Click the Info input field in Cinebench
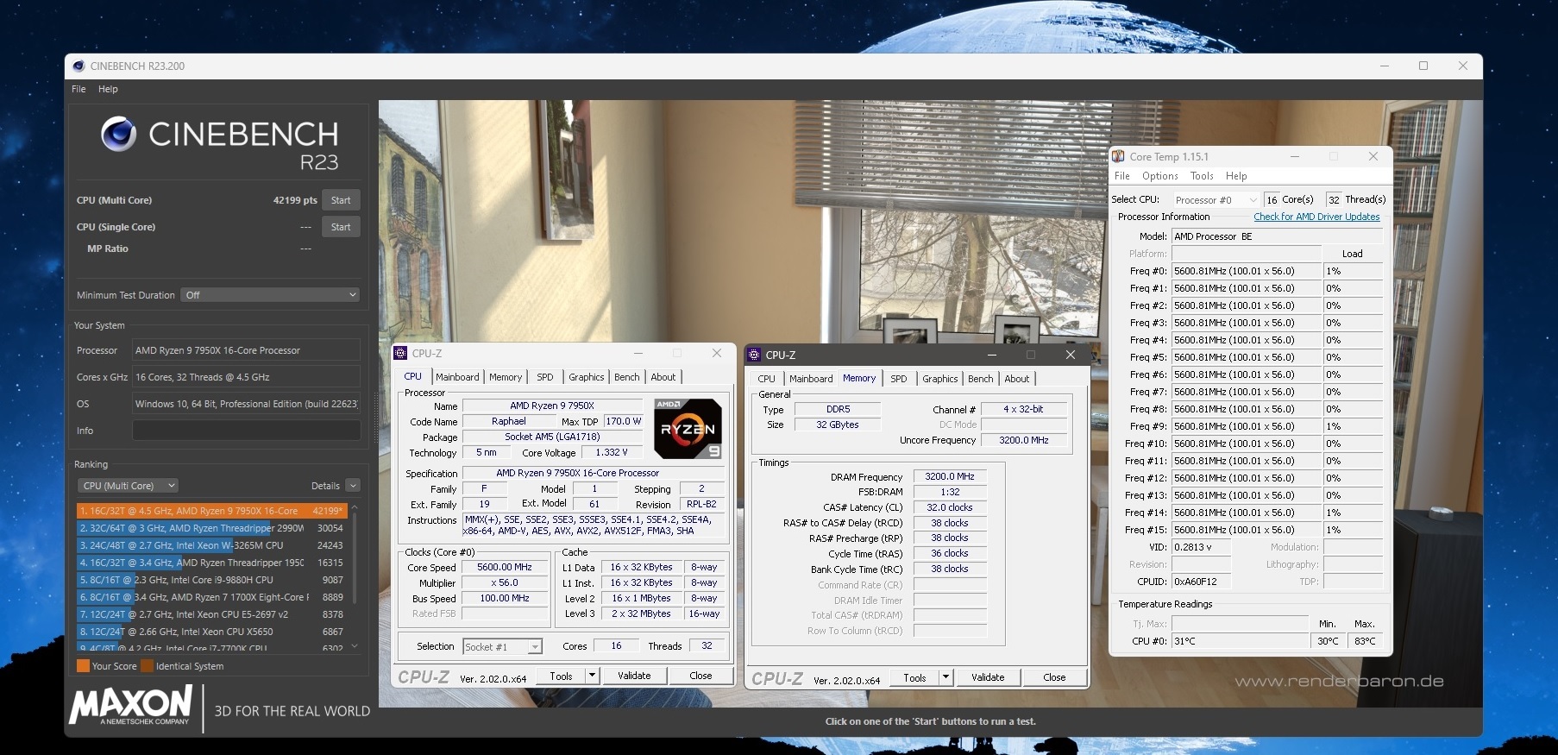The image size is (1558, 755). 246,431
